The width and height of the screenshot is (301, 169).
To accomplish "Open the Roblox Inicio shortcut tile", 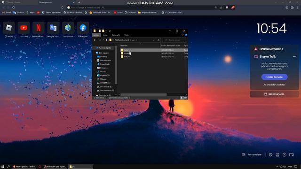I will (x=9, y=28).
